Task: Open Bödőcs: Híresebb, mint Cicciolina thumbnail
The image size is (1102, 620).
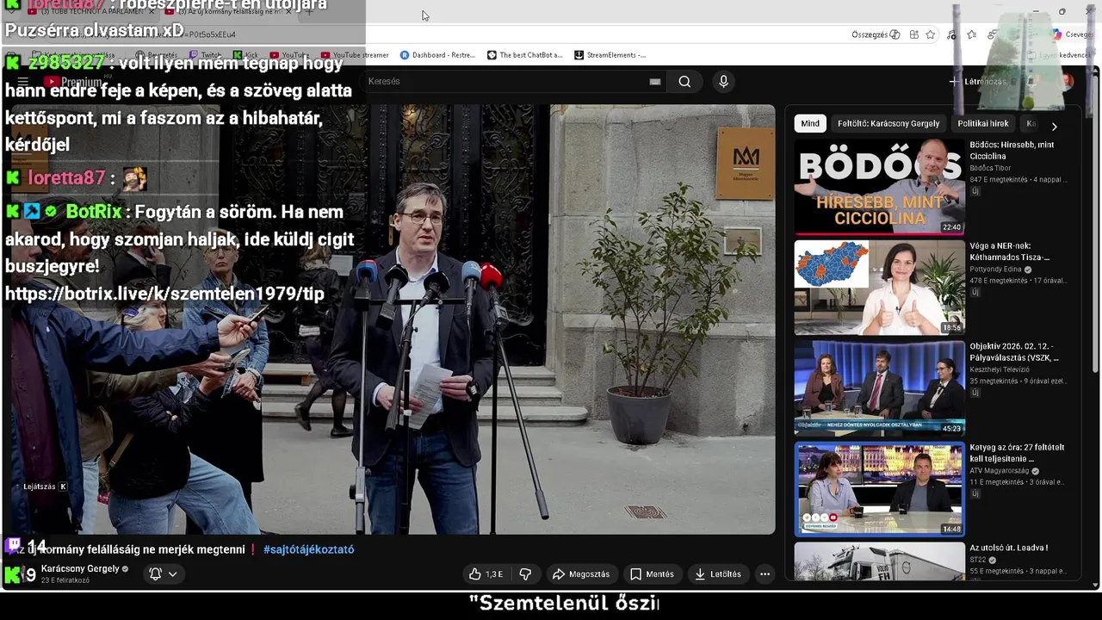Action: 879,187
